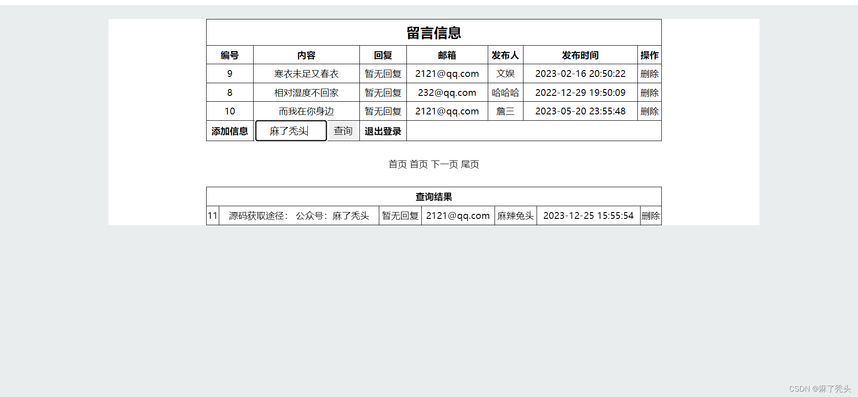The width and height of the screenshot is (858, 397).
Task: Click the search input containing 麻了秃头
Action: [x=291, y=131]
